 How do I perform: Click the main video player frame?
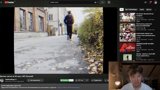tap(58, 40)
